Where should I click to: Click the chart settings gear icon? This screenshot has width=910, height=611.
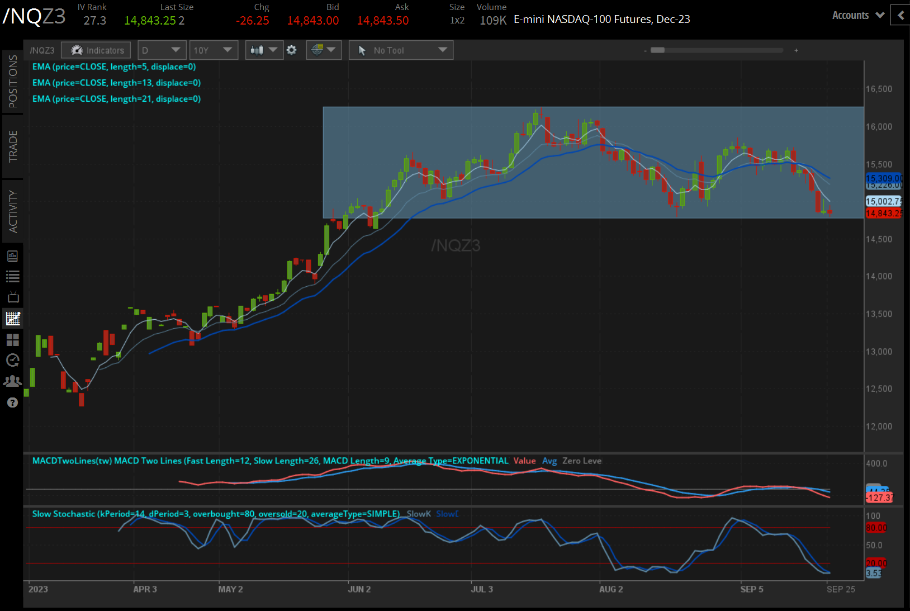291,50
